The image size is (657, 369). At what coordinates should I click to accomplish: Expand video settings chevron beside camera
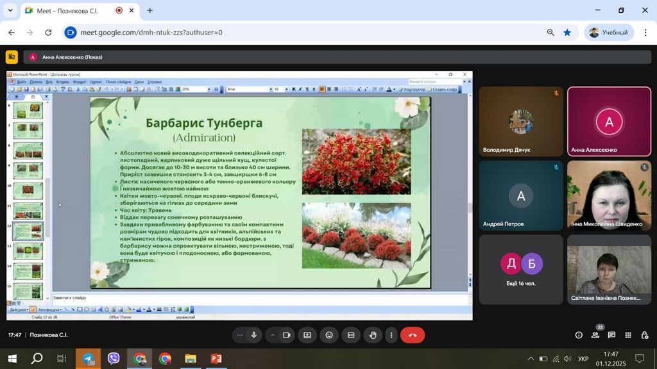pos(273,335)
